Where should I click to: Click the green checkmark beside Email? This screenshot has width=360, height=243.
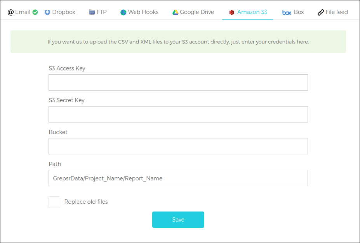(x=35, y=12)
